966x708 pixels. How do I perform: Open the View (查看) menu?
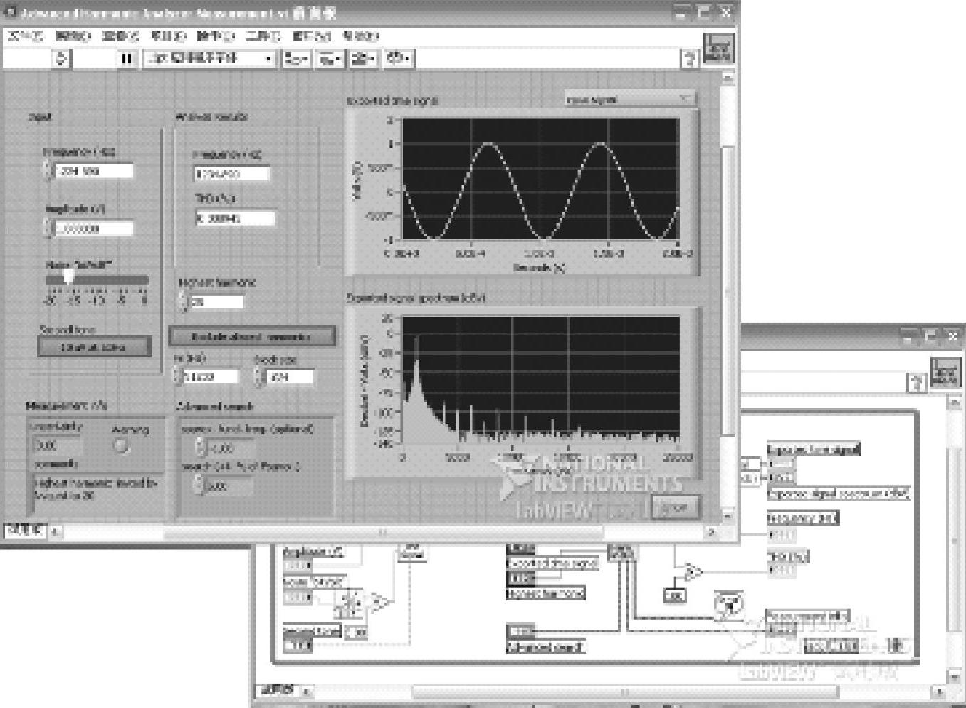(120, 35)
